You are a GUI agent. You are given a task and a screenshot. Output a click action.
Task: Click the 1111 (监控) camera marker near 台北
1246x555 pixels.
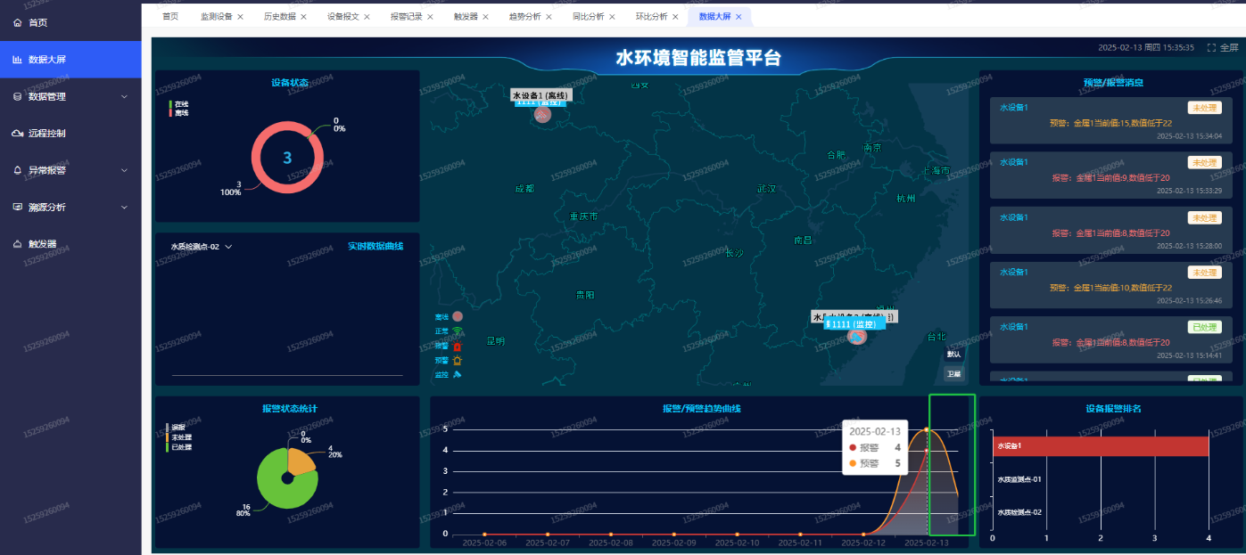pos(856,337)
